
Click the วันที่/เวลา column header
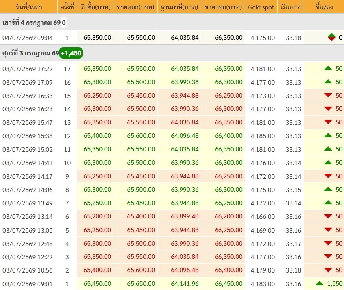(29, 7)
